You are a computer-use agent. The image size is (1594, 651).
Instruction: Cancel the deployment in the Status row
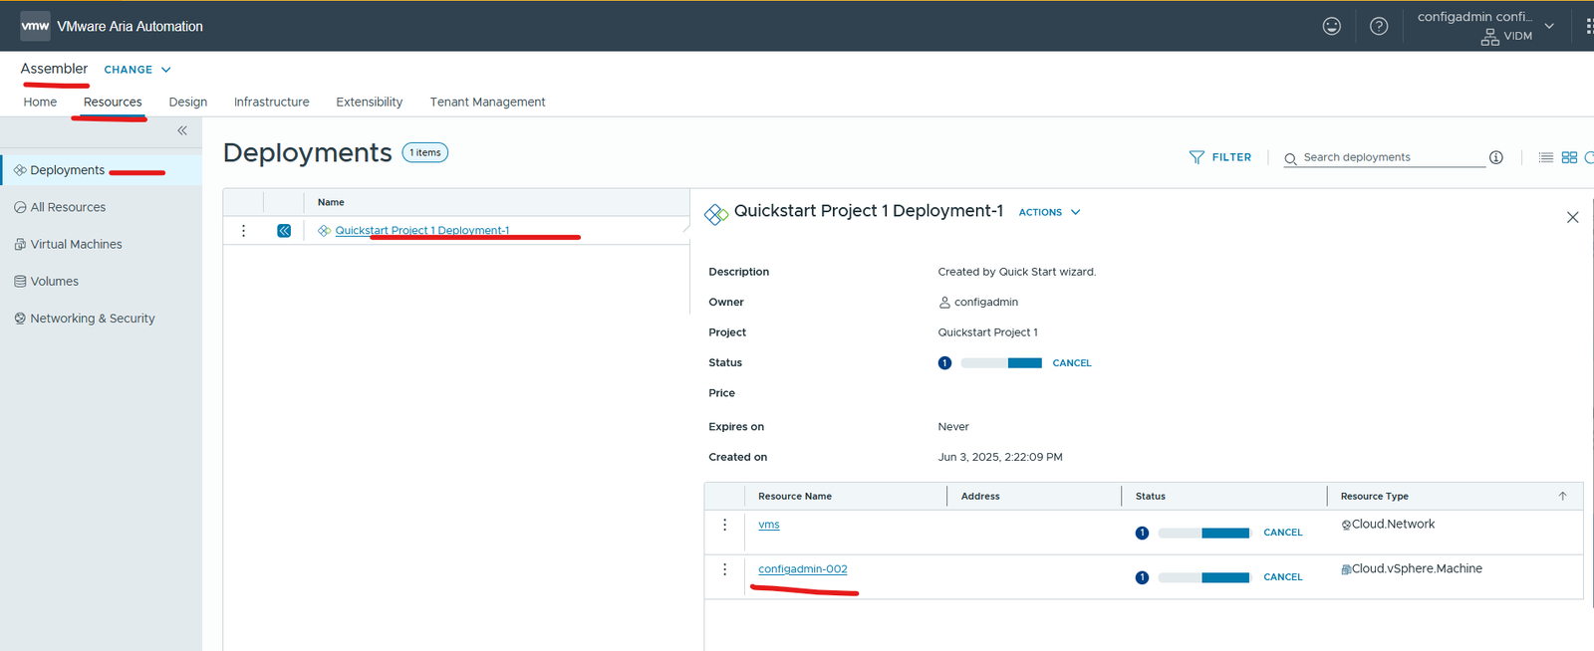tap(1072, 363)
